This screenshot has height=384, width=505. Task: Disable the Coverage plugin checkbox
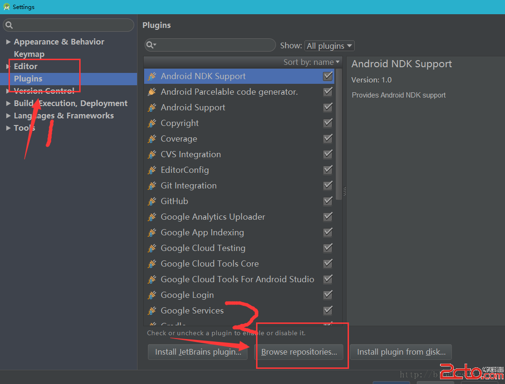[x=328, y=139]
